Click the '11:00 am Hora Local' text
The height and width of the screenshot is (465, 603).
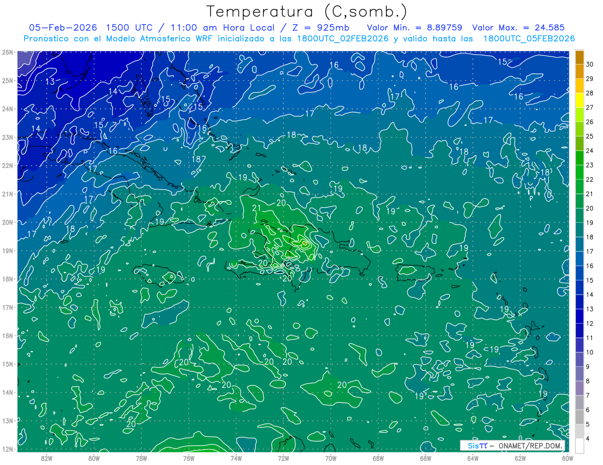tap(222, 28)
